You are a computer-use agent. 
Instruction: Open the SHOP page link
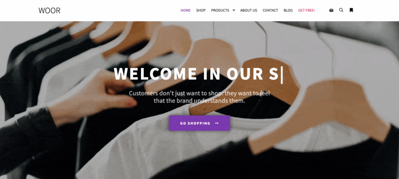pos(201,10)
